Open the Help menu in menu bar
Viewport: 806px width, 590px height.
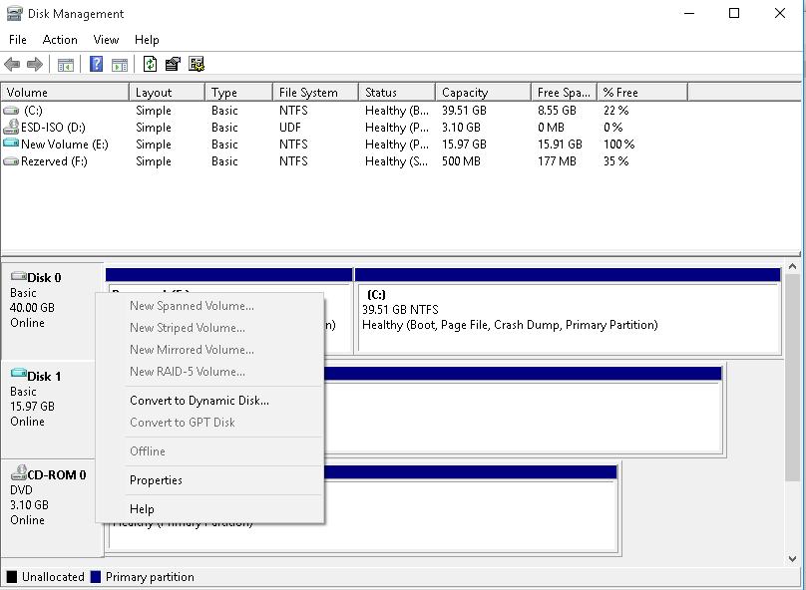pos(147,40)
